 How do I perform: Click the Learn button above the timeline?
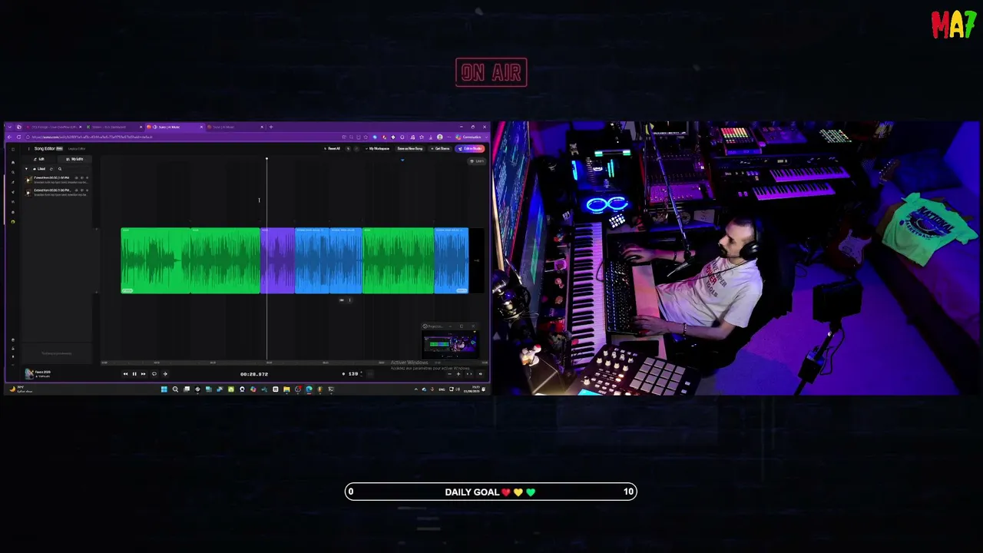click(478, 161)
